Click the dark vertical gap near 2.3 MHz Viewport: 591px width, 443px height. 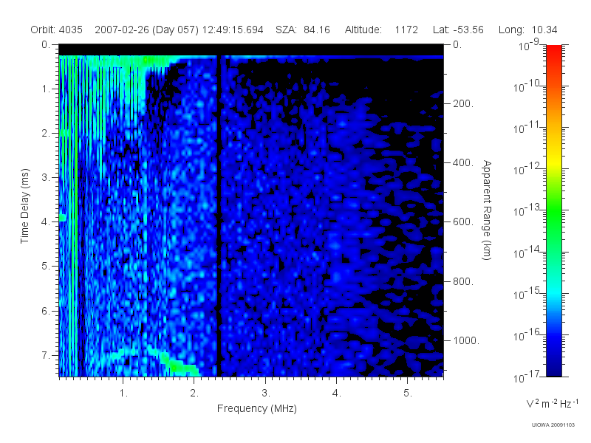pyautogui.click(x=219, y=215)
